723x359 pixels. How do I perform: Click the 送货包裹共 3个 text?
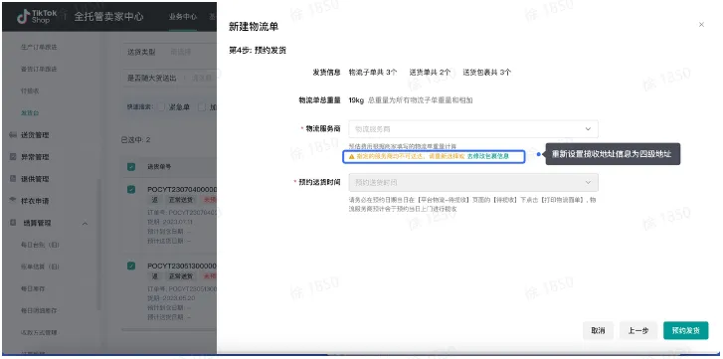tap(487, 73)
